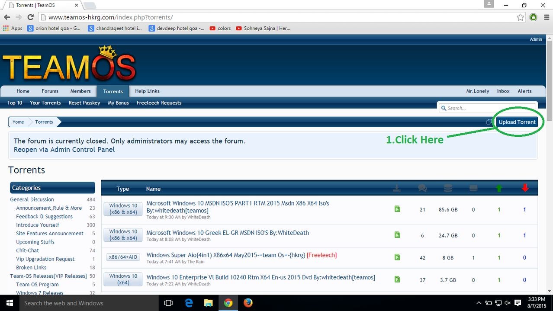Open Feedback & Suggestions category
Viewport: 553px width, 311px height.
(44, 216)
